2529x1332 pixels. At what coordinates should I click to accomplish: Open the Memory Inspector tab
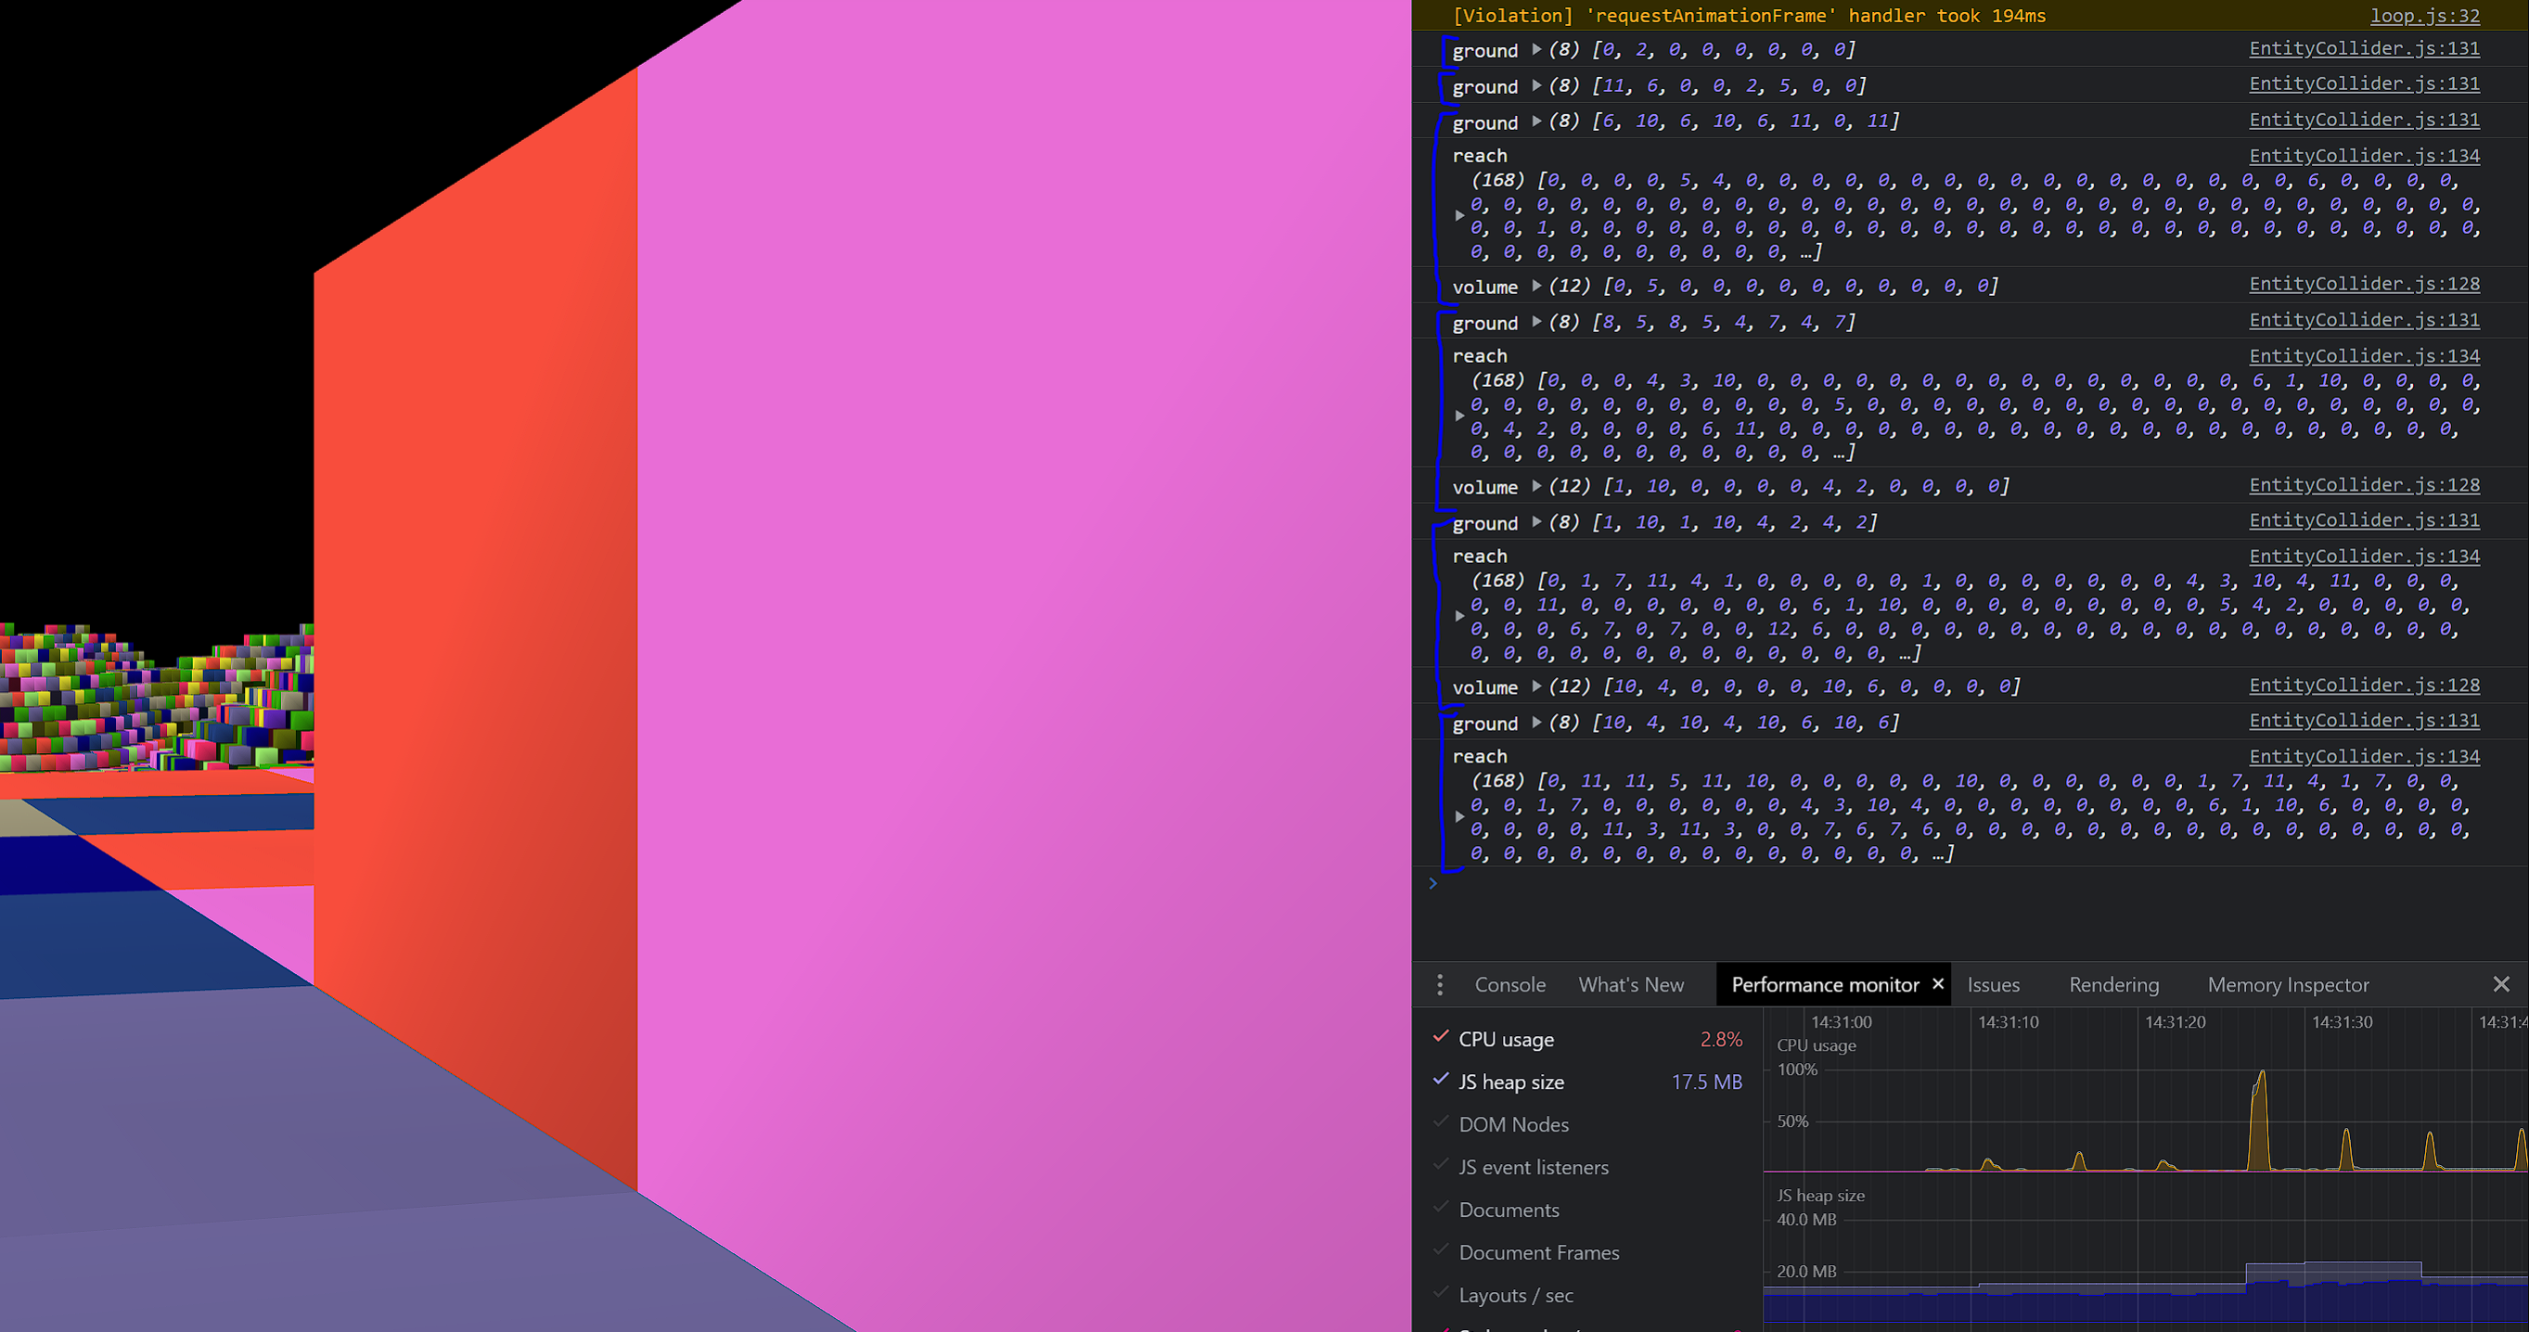pyautogui.click(x=2288, y=983)
